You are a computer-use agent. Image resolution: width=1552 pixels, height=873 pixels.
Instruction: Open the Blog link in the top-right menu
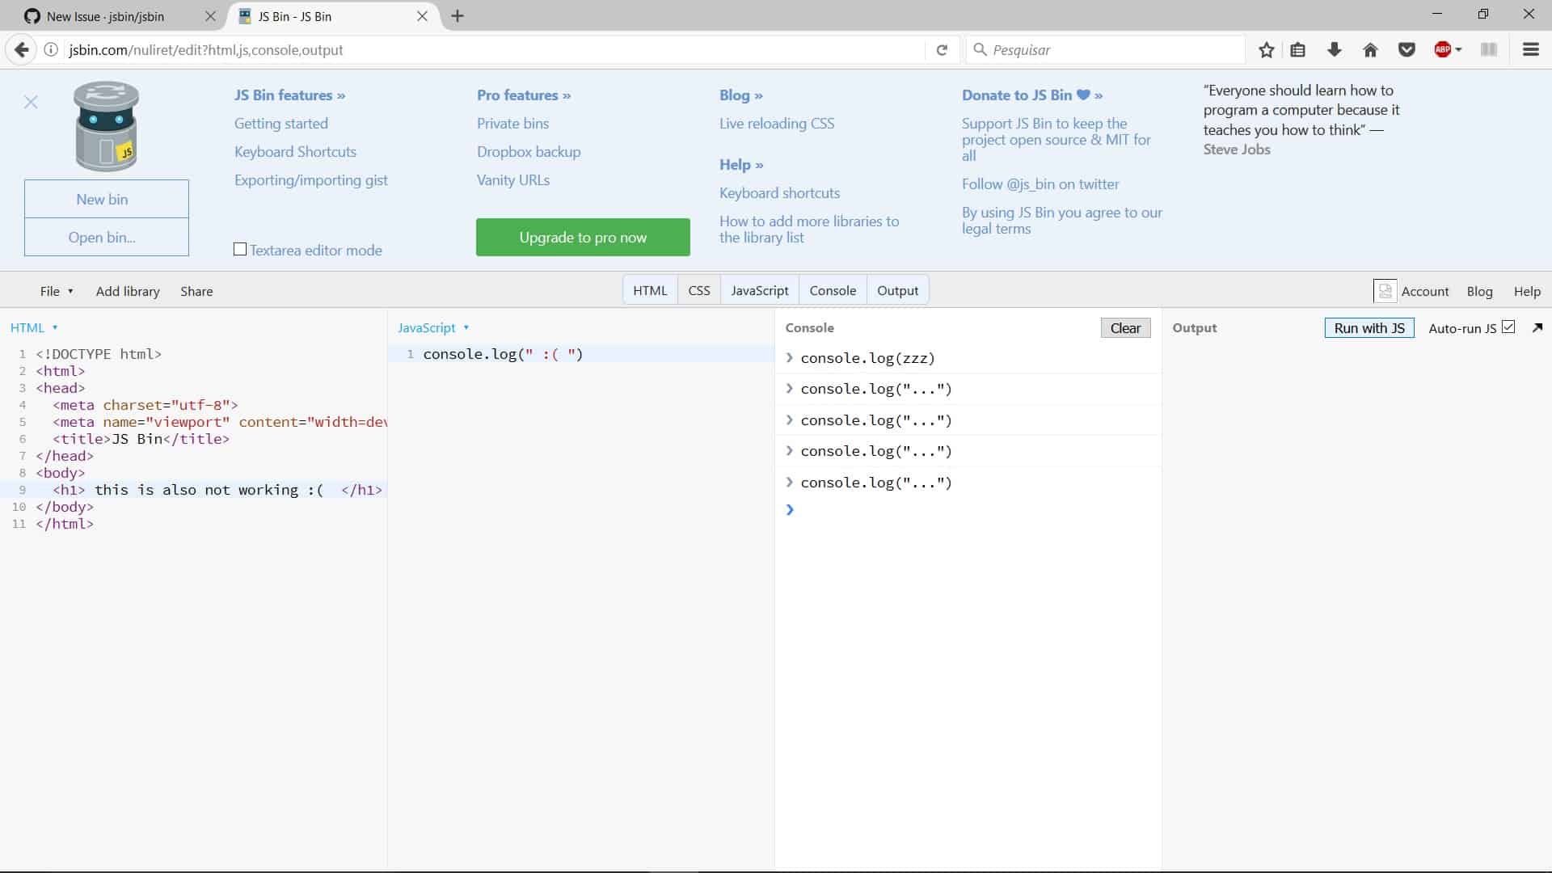[1479, 291]
